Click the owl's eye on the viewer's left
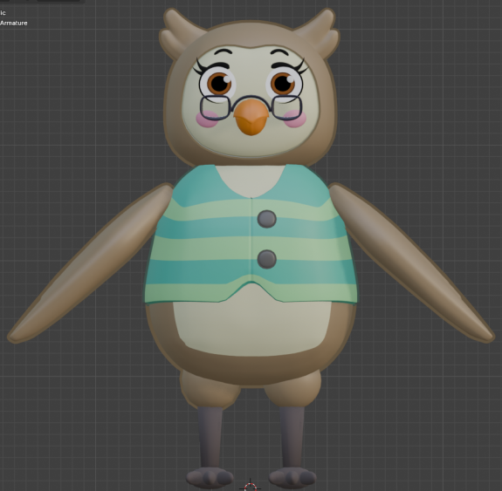502x491 pixels. coord(219,84)
